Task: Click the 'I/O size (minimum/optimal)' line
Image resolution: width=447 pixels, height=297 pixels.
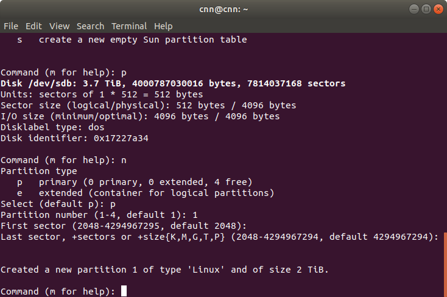Action: [x=140, y=117]
